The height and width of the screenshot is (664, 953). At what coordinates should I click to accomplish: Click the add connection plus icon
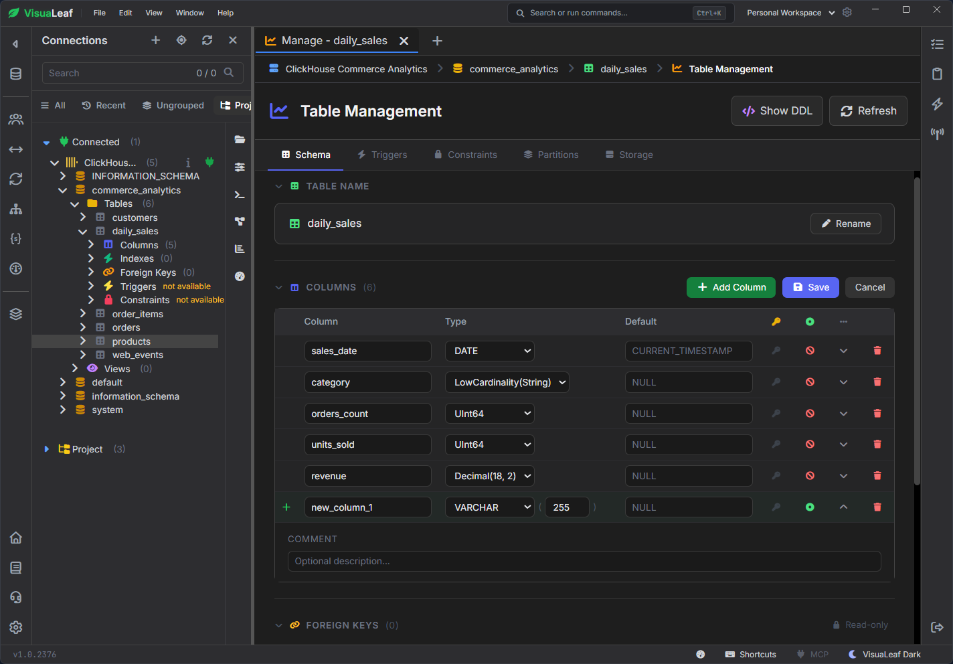pyautogui.click(x=155, y=40)
